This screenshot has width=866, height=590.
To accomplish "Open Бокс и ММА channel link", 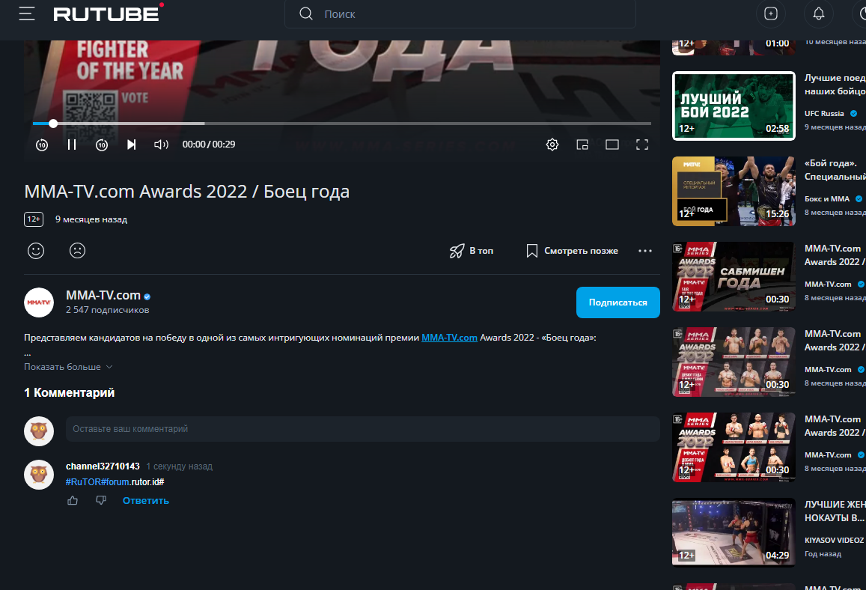I will coord(827,199).
